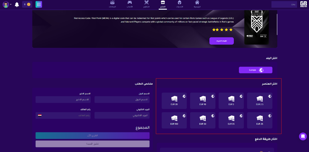Click globe icon on EUR 20 card
This screenshot has height=152, width=309.
click(x=184, y=96)
